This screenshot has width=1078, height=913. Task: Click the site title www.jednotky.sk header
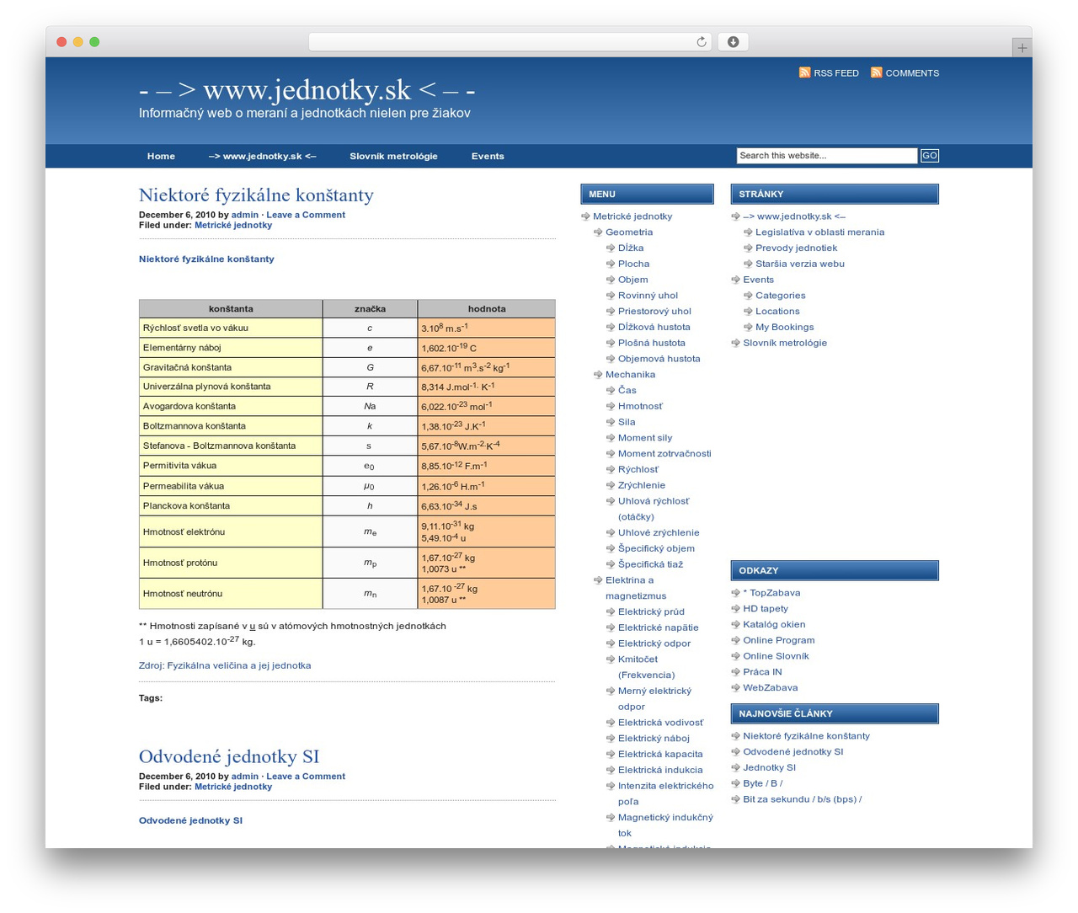tap(307, 89)
